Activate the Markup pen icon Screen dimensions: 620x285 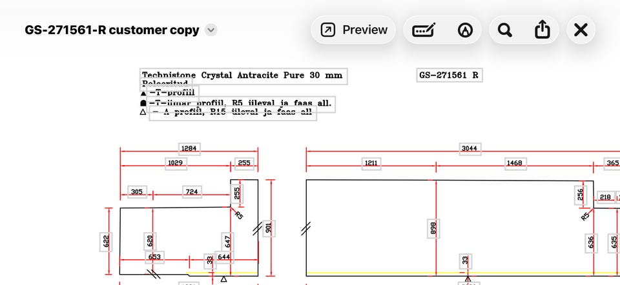[x=465, y=30]
